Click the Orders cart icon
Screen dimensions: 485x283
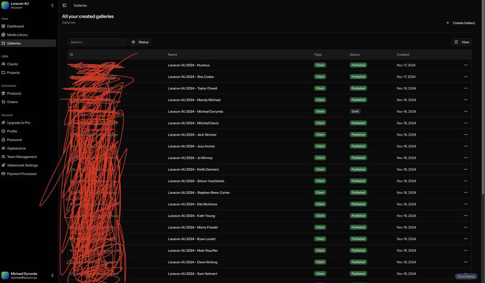tap(3, 102)
